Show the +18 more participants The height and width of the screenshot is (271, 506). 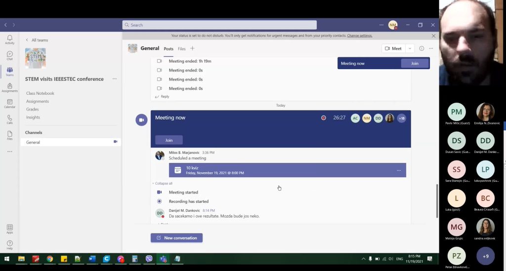tap(401, 118)
